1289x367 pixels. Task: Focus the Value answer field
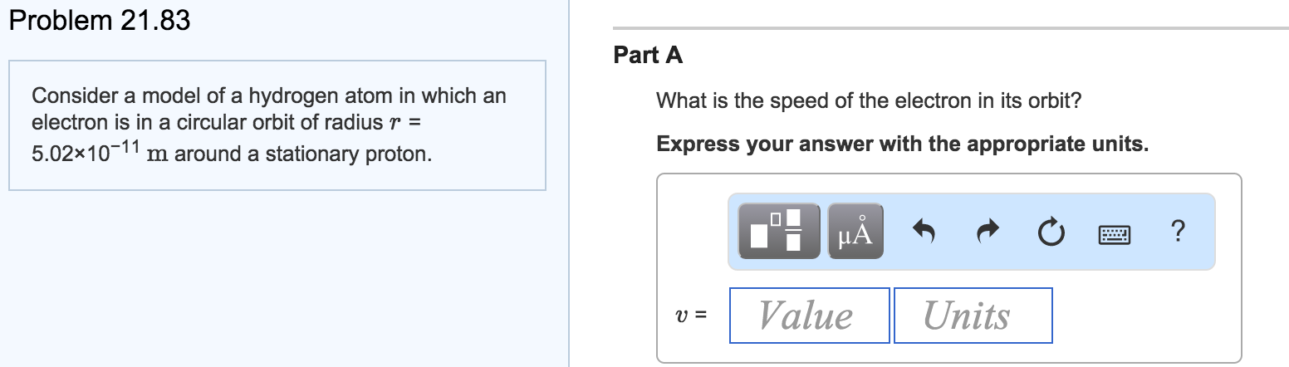click(809, 316)
